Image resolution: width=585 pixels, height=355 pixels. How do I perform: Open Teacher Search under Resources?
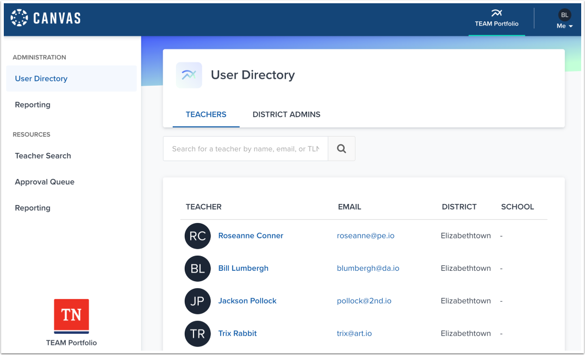[x=43, y=156]
